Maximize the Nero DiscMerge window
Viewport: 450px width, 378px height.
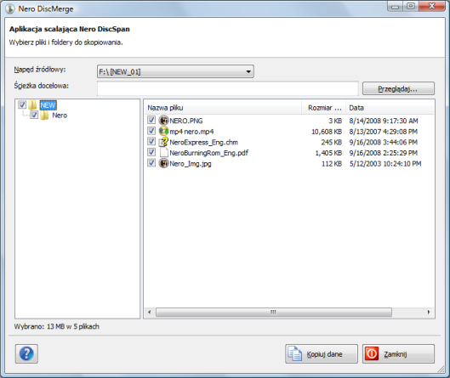[411, 6]
